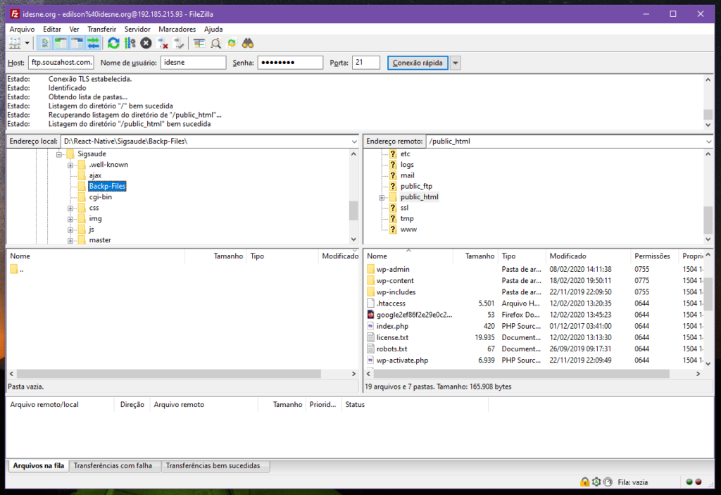Screen dimensions: 721x495
Task: Open the Servidor menu
Action: pyautogui.click(x=137, y=29)
